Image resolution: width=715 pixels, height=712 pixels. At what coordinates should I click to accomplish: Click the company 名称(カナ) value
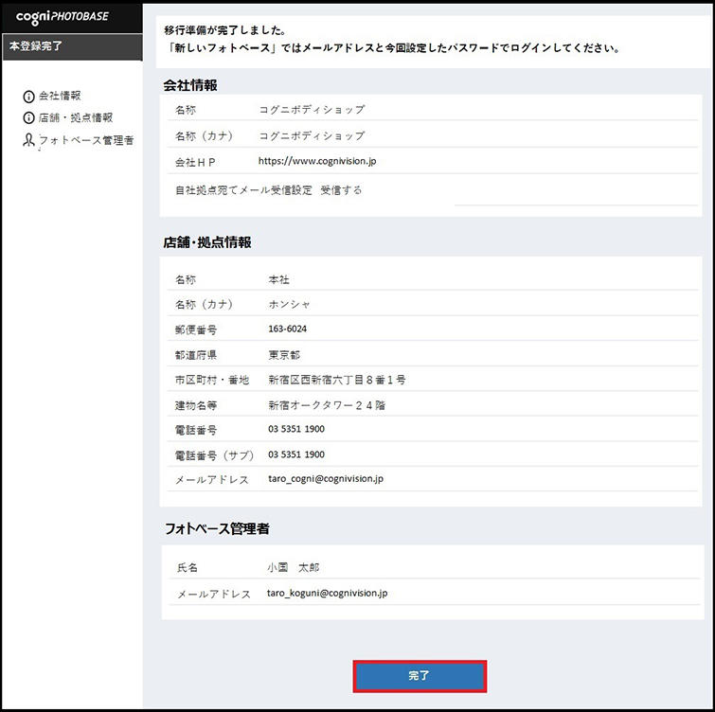point(312,135)
